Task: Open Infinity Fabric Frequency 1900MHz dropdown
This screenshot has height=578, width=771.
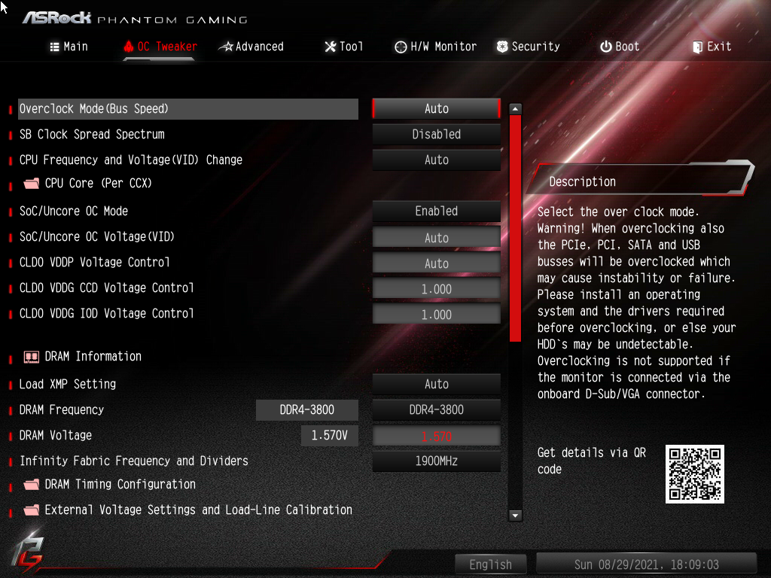Action: 437,461
